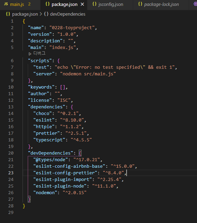This screenshot has height=223, width=197.
Task: Open the package-lock.json tab
Action: click(161, 5)
